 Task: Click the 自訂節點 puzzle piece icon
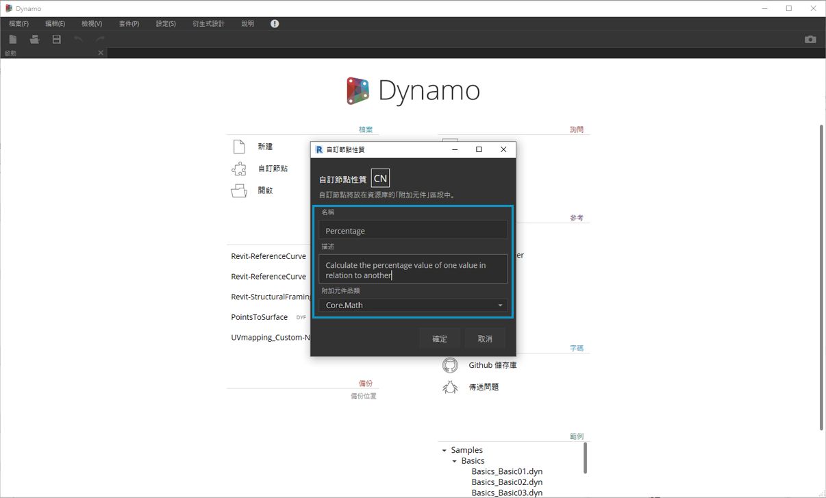(x=238, y=169)
